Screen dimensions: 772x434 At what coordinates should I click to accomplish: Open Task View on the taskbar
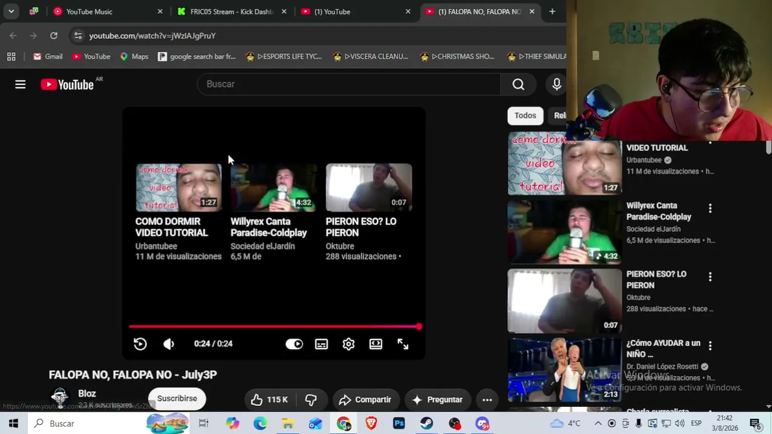(x=204, y=424)
